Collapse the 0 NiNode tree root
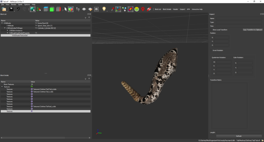Image resolution: width=264 pixels, height=142 pixels. click(2, 23)
